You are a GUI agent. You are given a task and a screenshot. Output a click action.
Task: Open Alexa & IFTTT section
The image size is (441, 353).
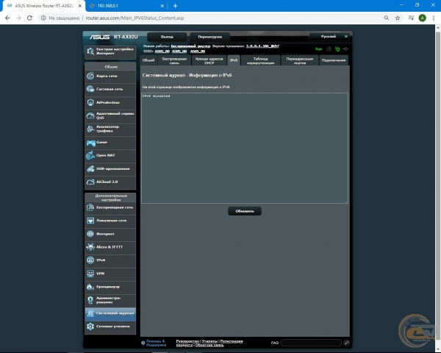tap(110, 246)
